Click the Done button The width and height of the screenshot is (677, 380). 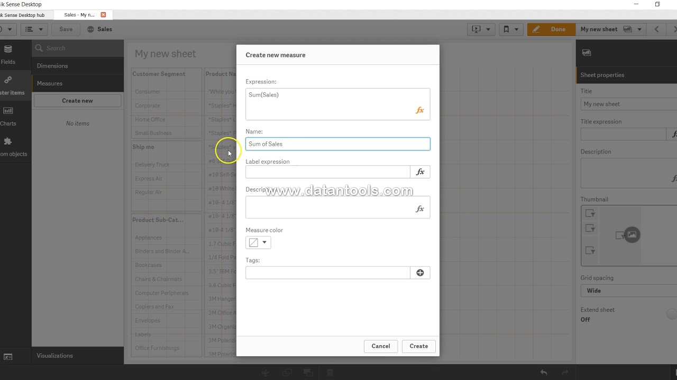[552, 29]
